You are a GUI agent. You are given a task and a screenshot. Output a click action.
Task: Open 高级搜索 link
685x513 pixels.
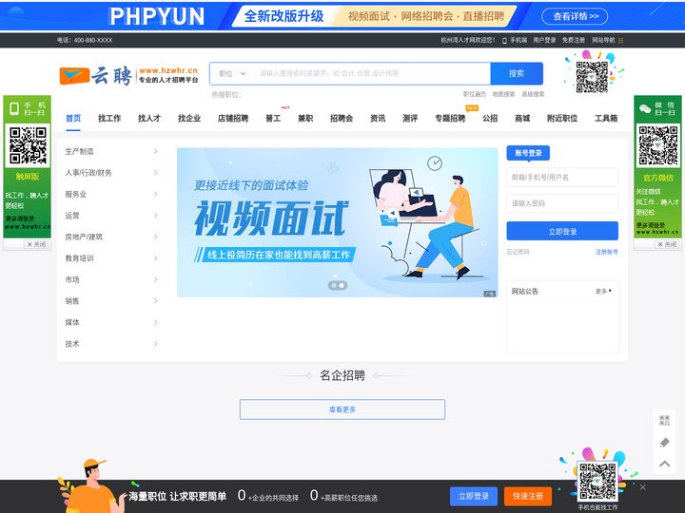(533, 94)
